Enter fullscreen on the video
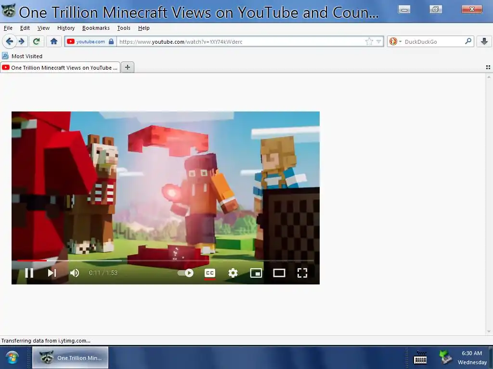 point(302,273)
